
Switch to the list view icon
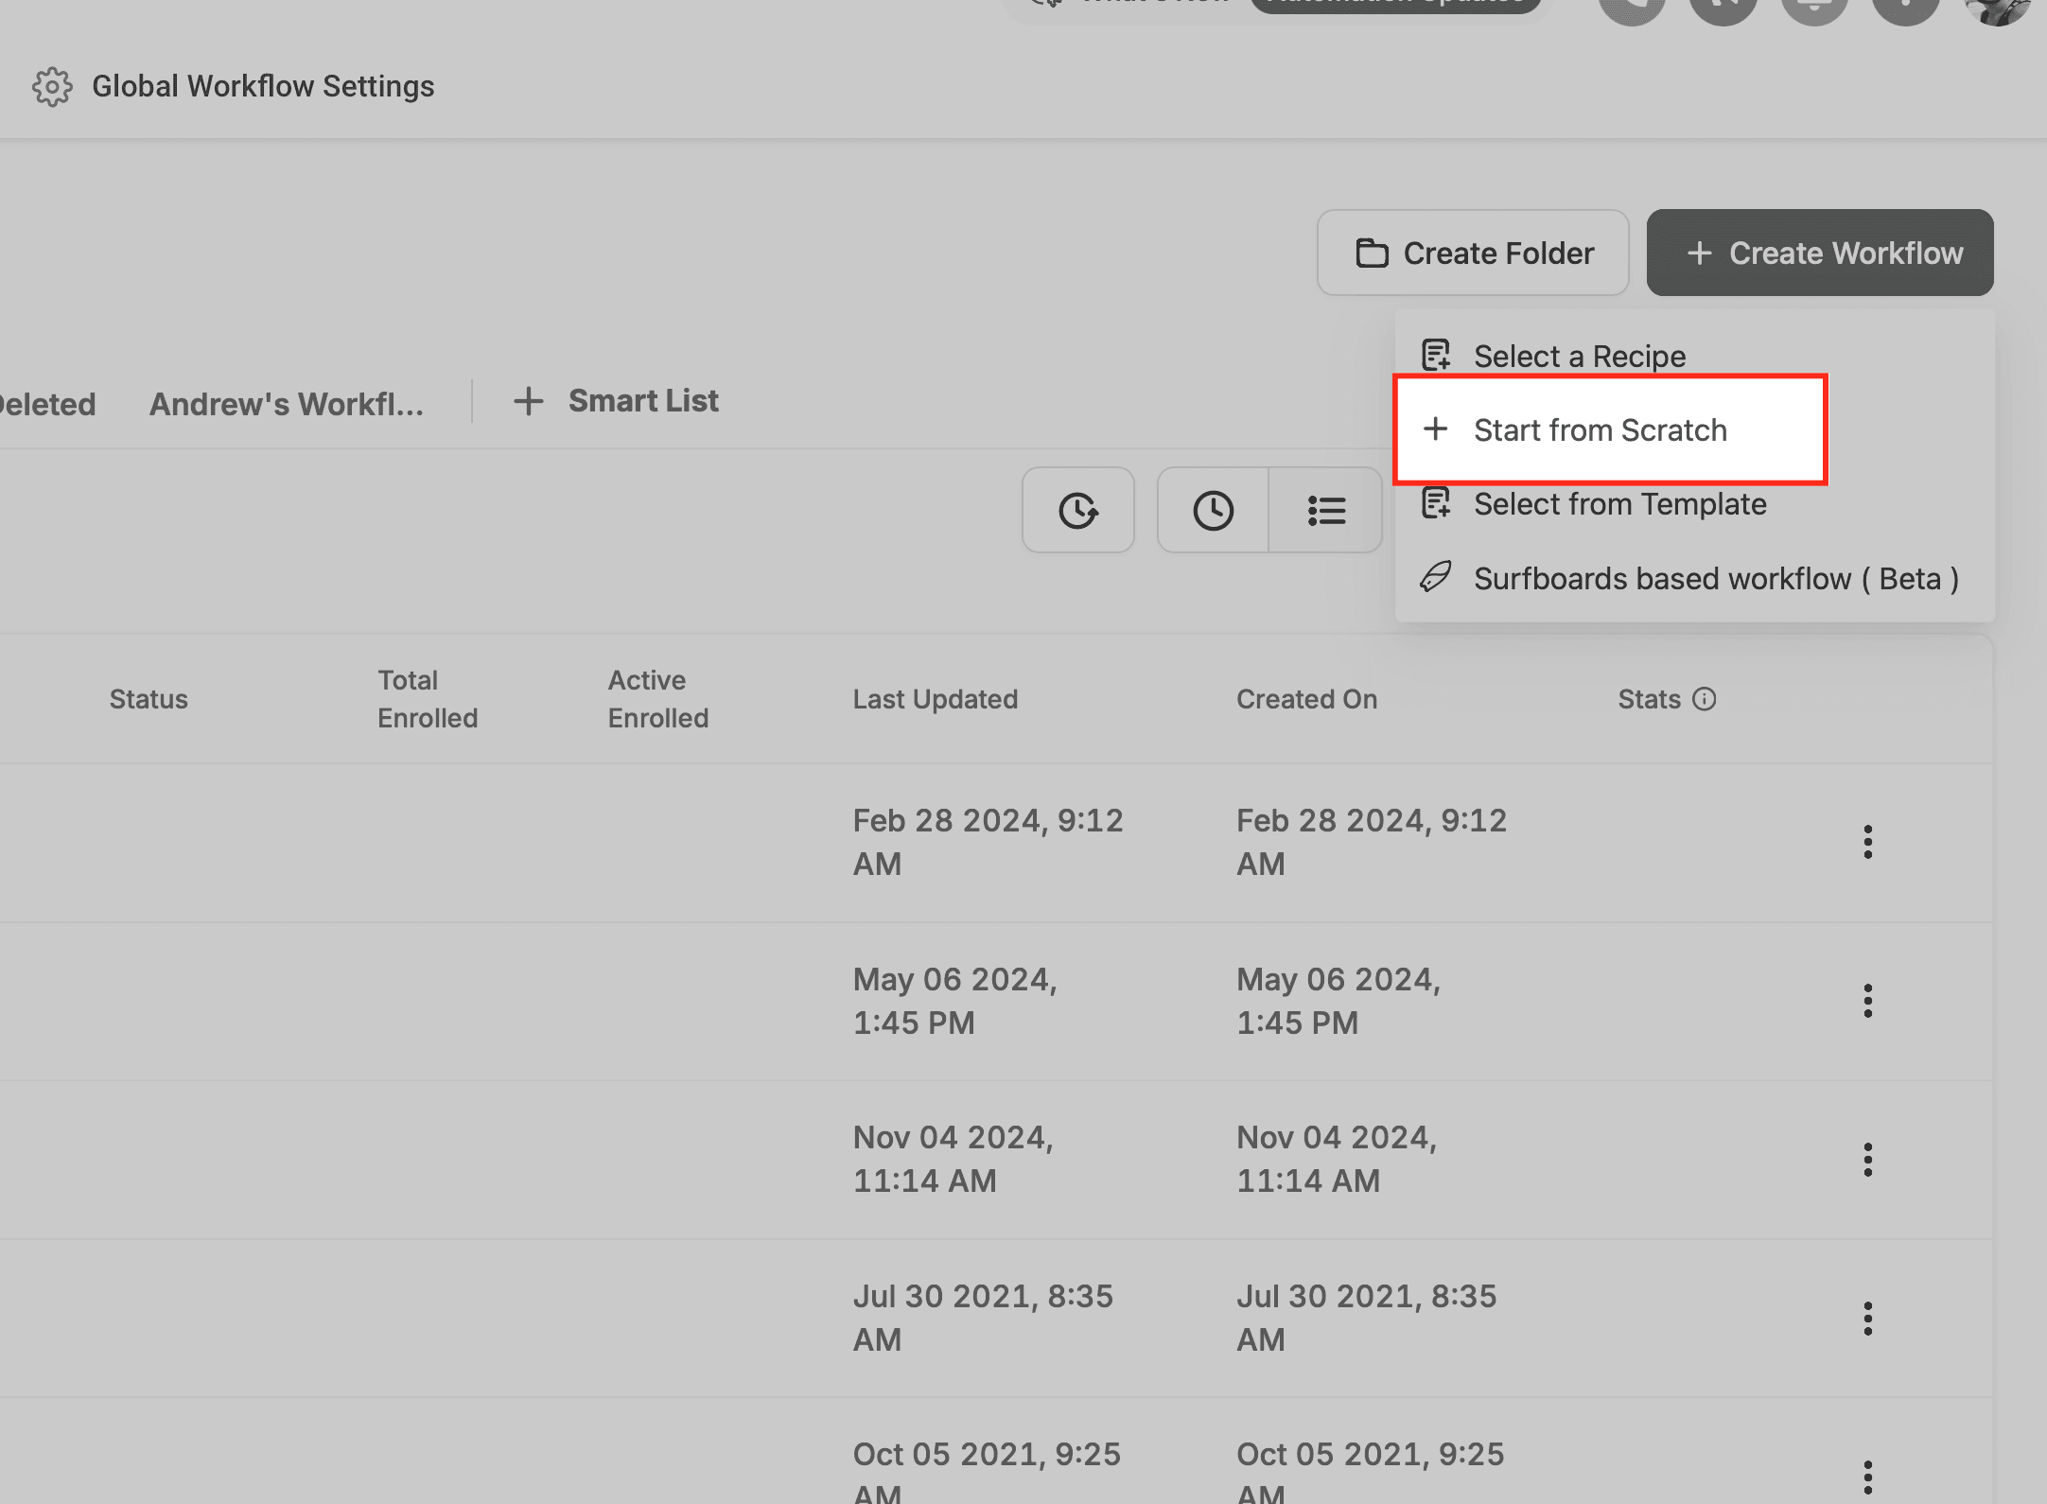[1326, 511]
